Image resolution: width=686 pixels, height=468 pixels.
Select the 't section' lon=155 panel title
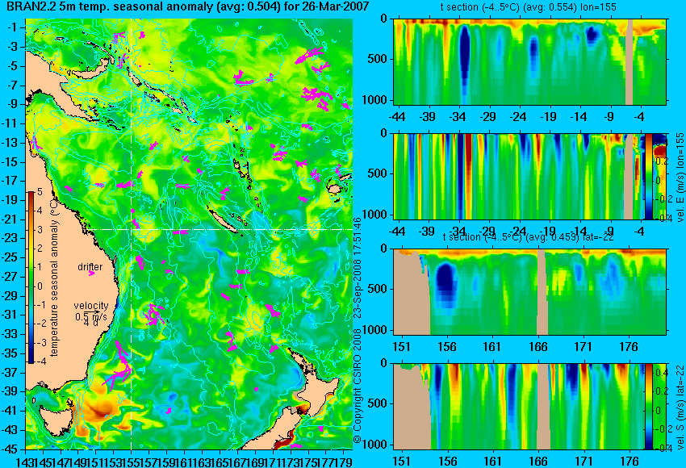coord(528,7)
